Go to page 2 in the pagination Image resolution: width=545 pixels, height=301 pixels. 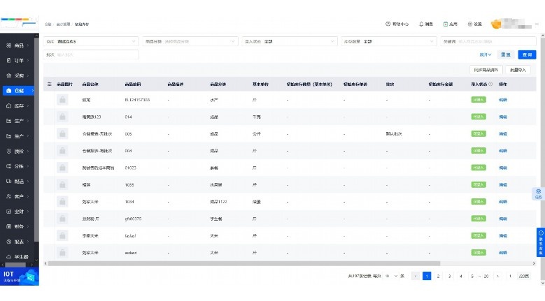(x=438, y=276)
